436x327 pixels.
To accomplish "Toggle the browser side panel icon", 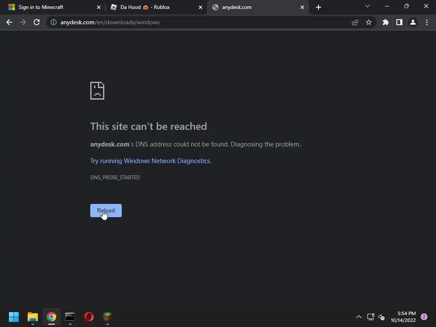I will (399, 22).
